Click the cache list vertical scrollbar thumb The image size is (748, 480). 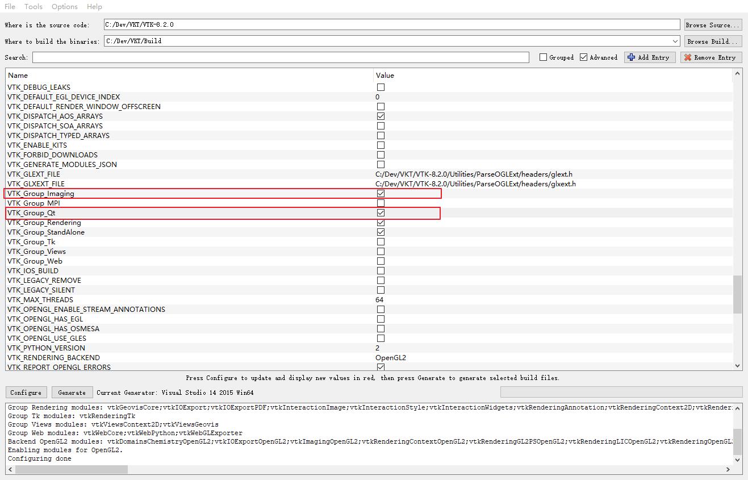point(738,294)
